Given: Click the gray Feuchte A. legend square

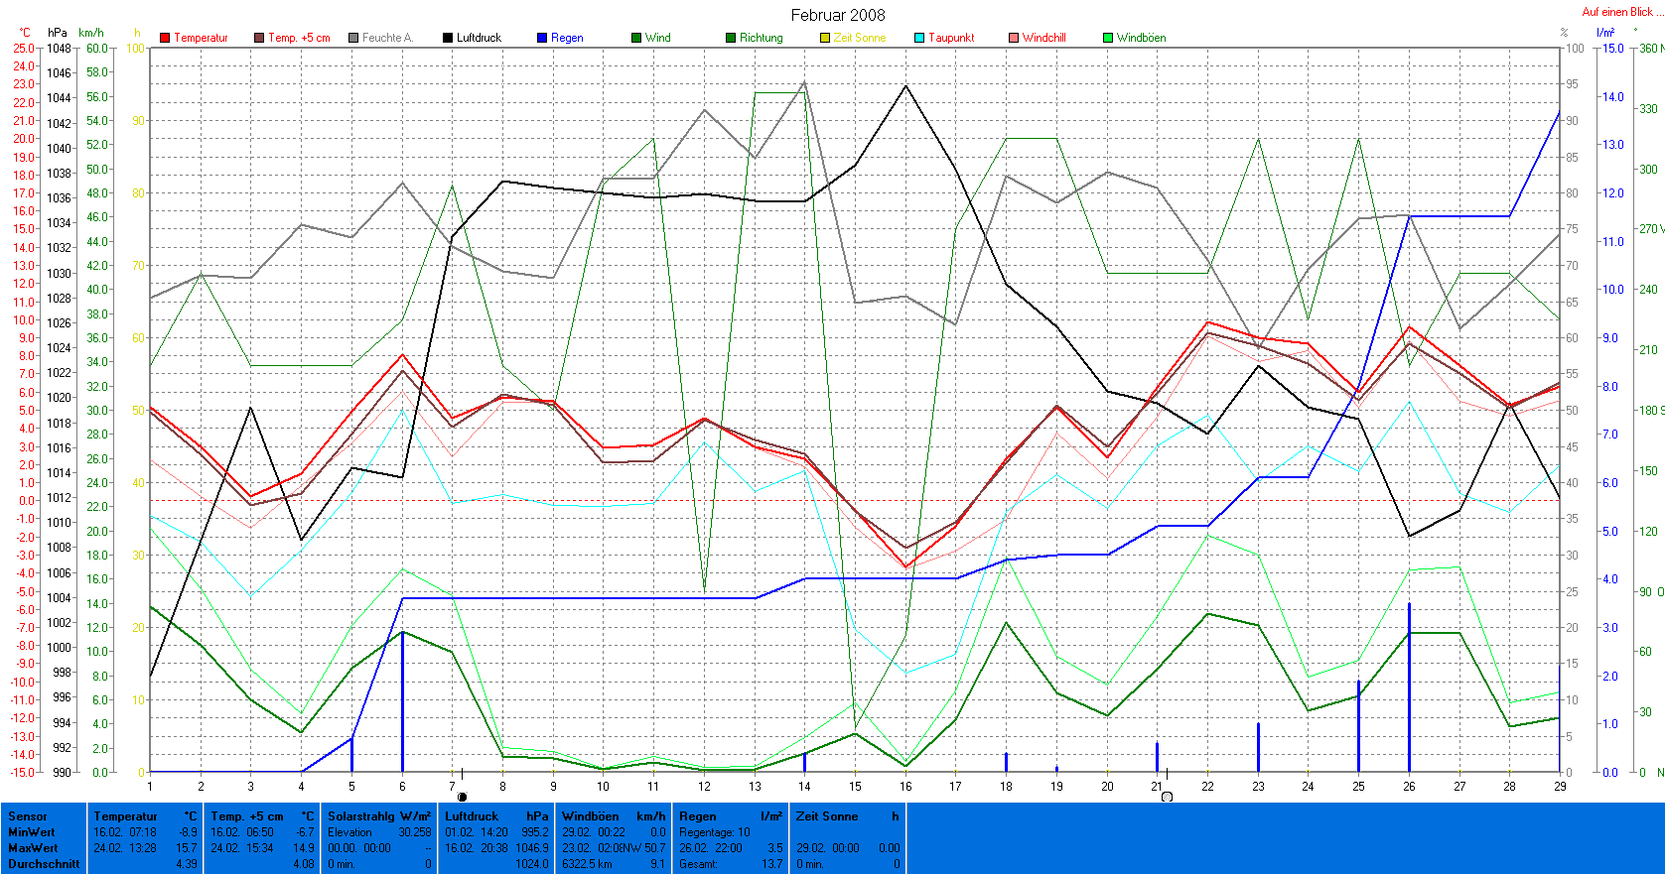Looking at the screenshot, I should 353,38.
